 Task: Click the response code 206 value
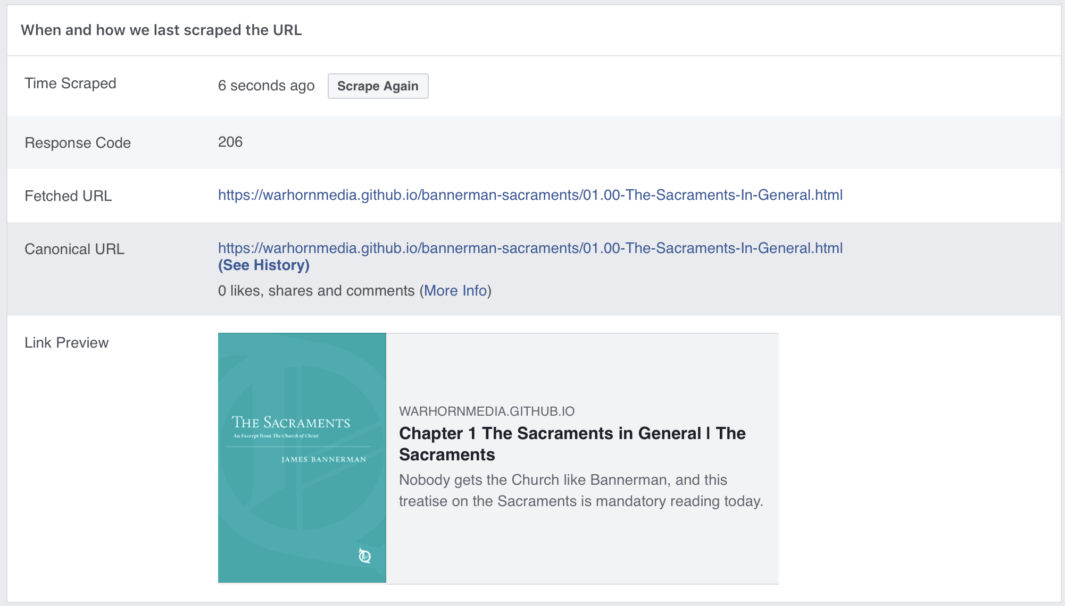pos(230,142)
